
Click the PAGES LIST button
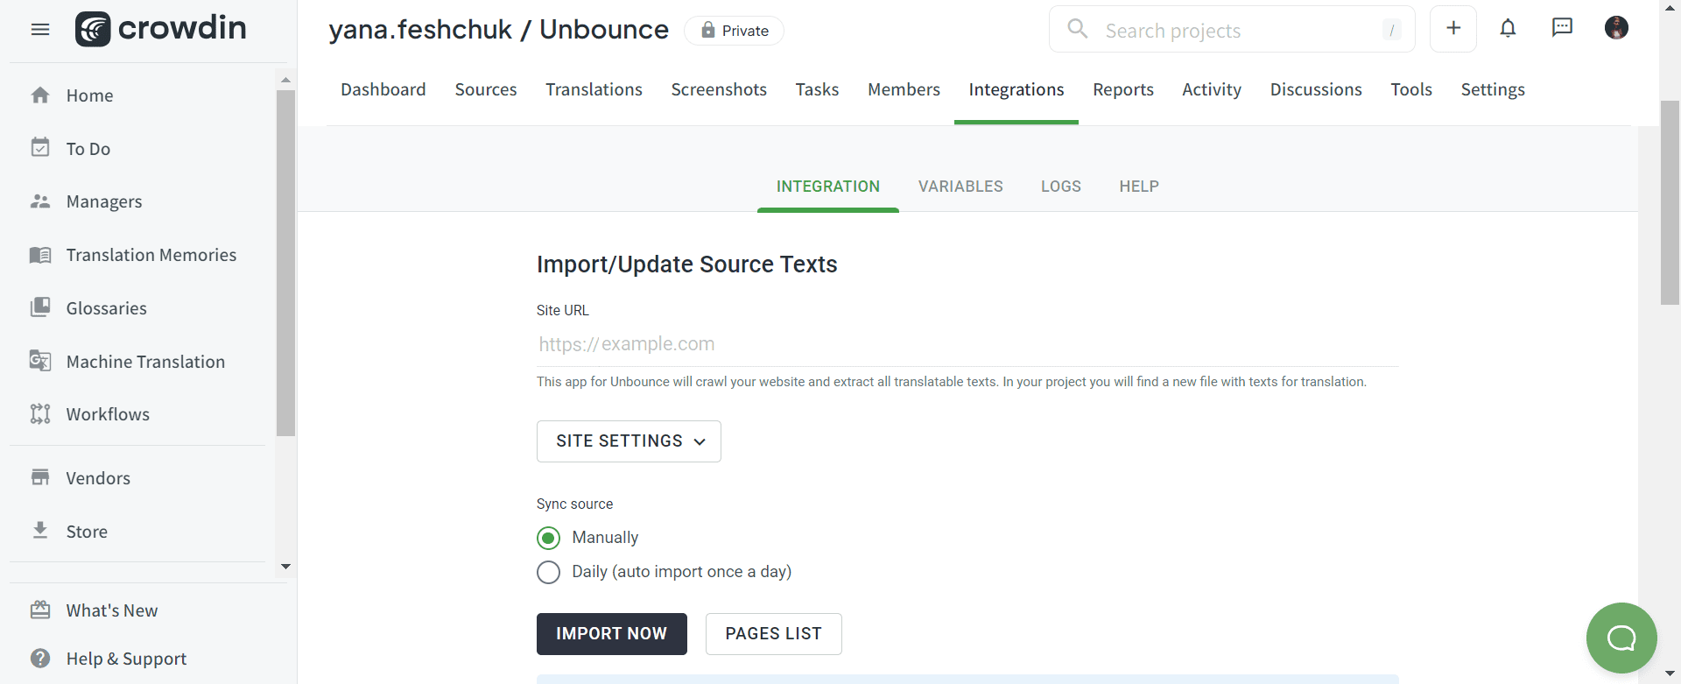pos(774,634)
